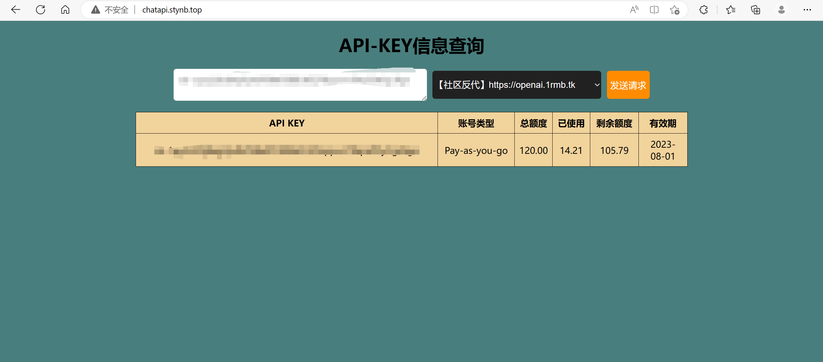Image resolution: width=823 pixels, height=362 pixels.
Task: Click the Split screen icon
Action: [654, 10]
